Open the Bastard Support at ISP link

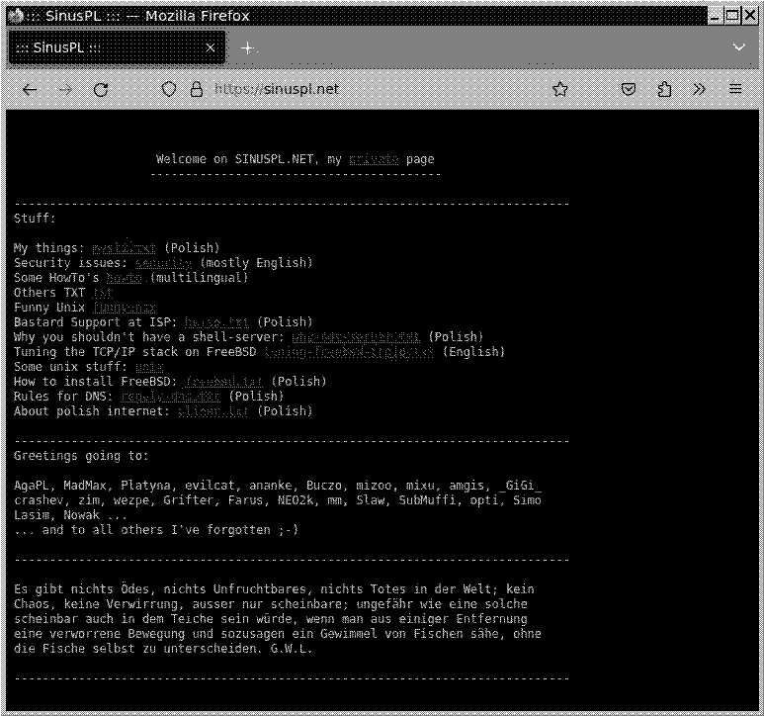click(216, 322)
